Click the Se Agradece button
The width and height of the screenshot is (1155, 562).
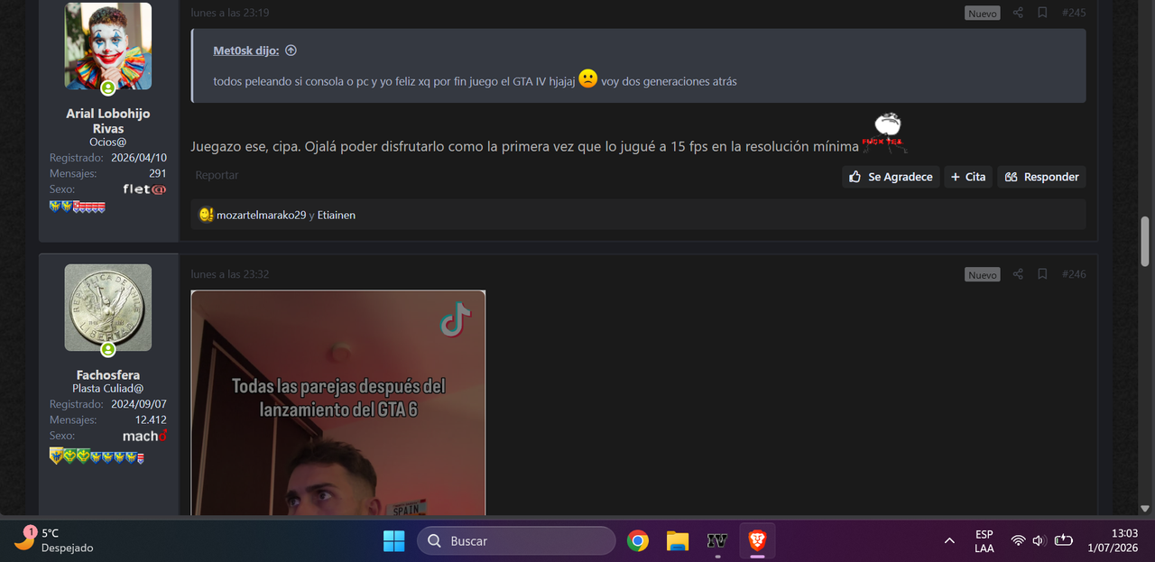coord(891,177)
